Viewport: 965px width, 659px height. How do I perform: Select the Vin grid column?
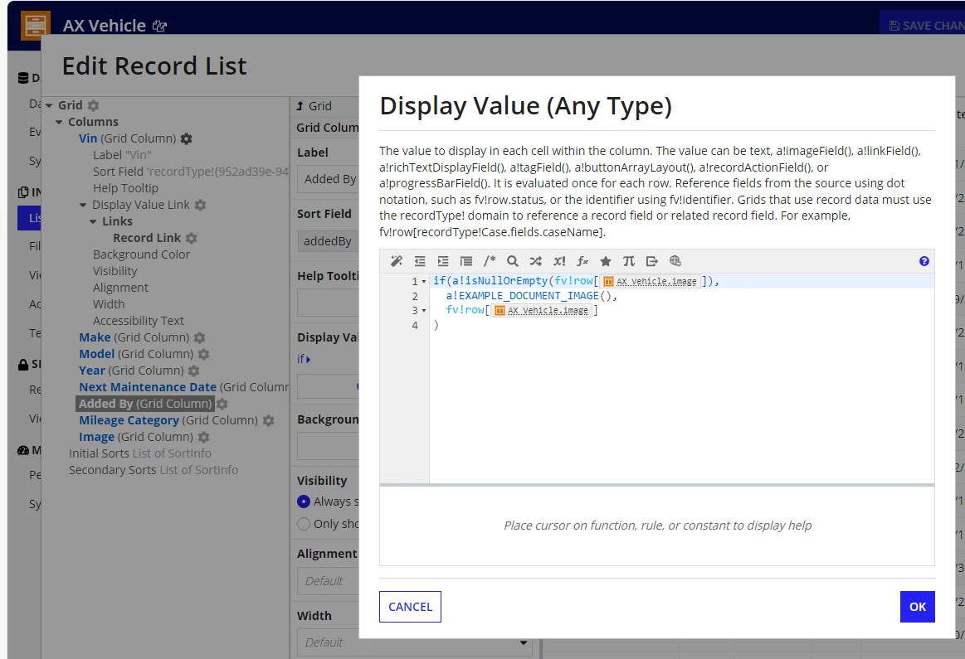tap(128, 139)
